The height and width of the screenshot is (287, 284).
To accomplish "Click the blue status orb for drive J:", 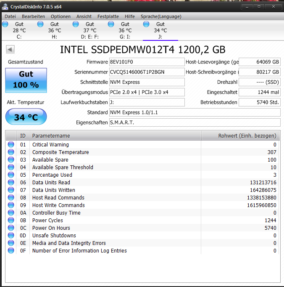I will click(x=146, y=24).
